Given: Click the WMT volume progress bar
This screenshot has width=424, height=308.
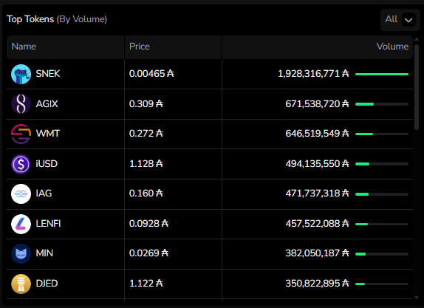Looking at the screenshot, I should pyautogui.click(x=382, y=134).
